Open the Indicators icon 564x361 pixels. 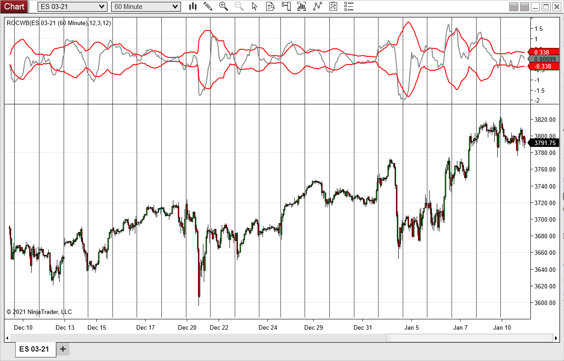click(x=318, y=6)
